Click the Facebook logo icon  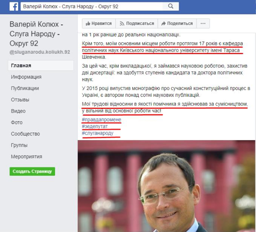point(14,7)
